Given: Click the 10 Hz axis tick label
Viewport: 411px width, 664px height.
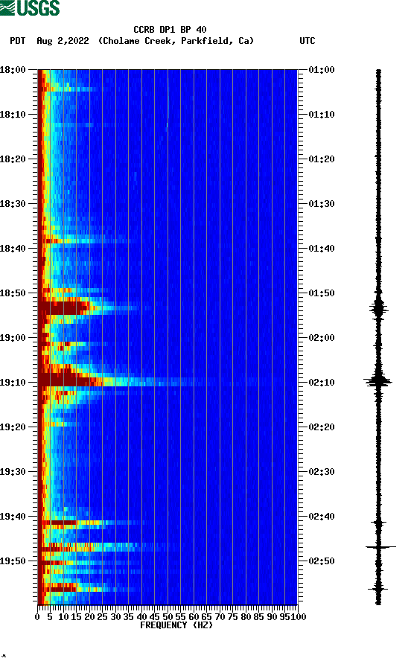Looking at the screenshot, I should click(x=63, y=617).
